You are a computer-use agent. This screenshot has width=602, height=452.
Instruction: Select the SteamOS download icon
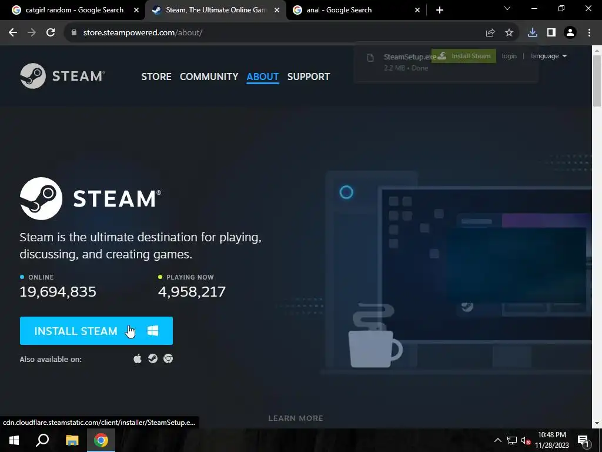[153, 358]
